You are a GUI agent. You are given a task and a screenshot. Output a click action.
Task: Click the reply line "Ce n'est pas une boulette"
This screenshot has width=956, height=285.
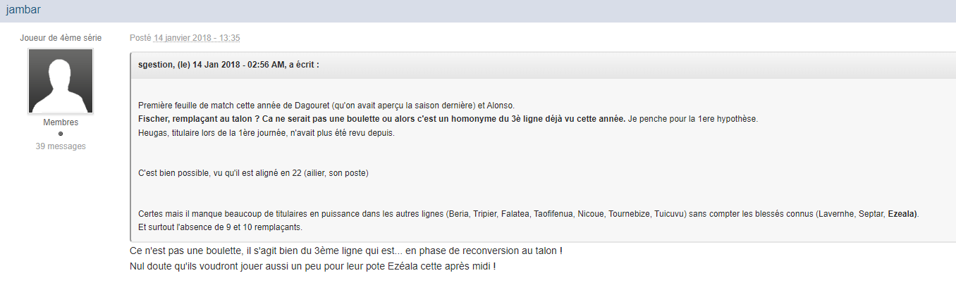point(345,251)
